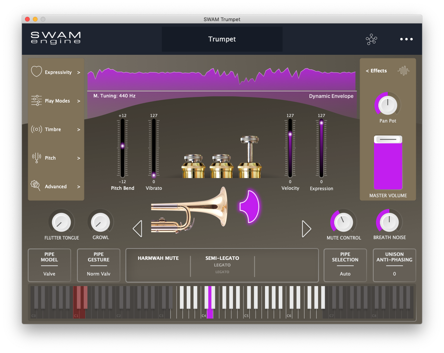Click the Velocity slider
This screenshot has height=353, width=444.
coord(290,148)
